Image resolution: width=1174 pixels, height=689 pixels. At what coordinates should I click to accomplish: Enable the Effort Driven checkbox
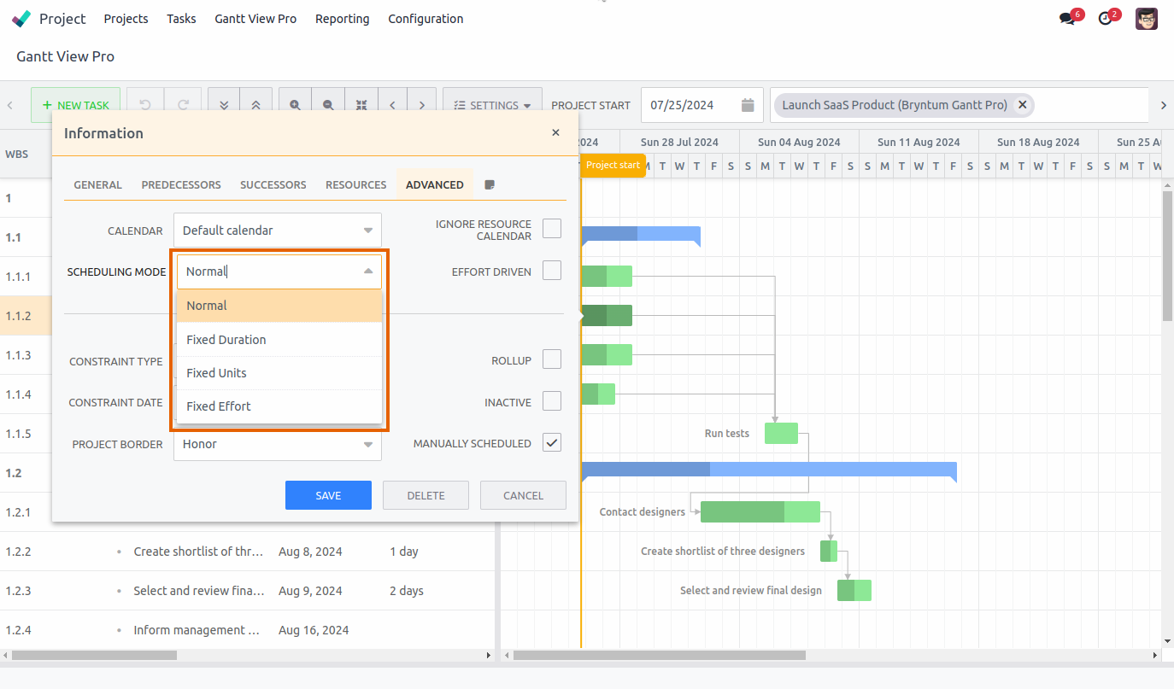[552, 270]
